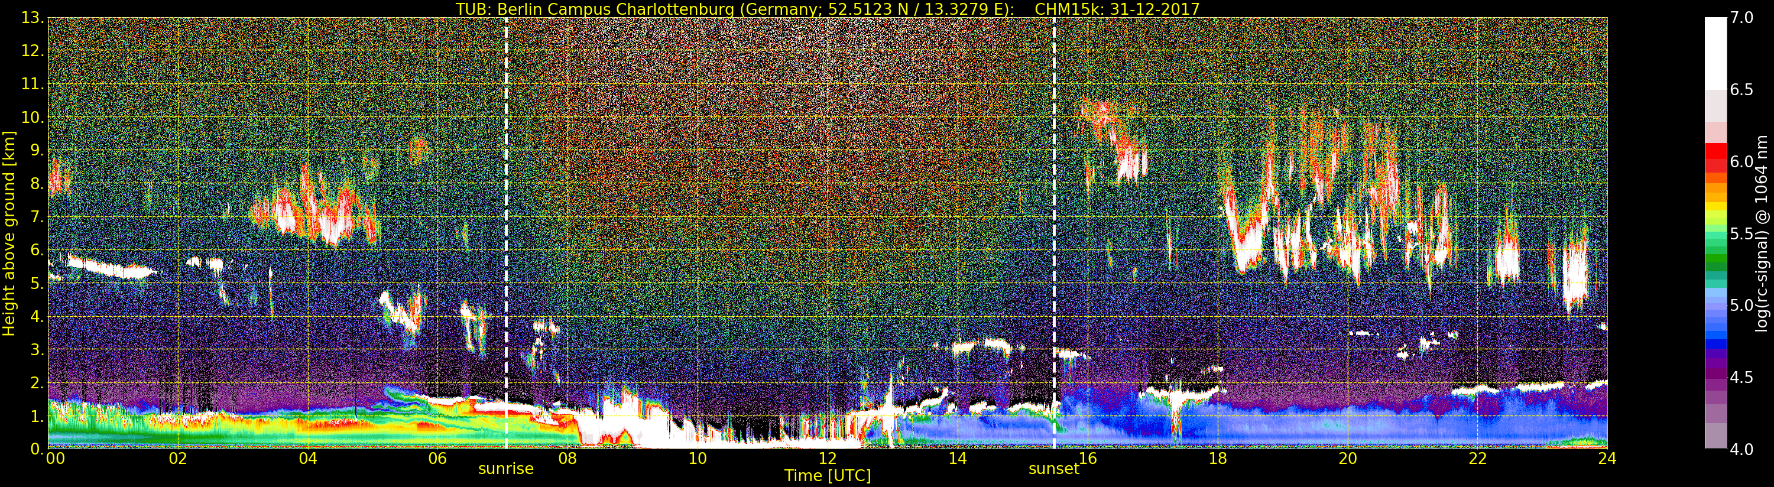Click the 'Height above ground [km]' axis label
Screen dimensions: 1774x487
[x=9, y=233]
